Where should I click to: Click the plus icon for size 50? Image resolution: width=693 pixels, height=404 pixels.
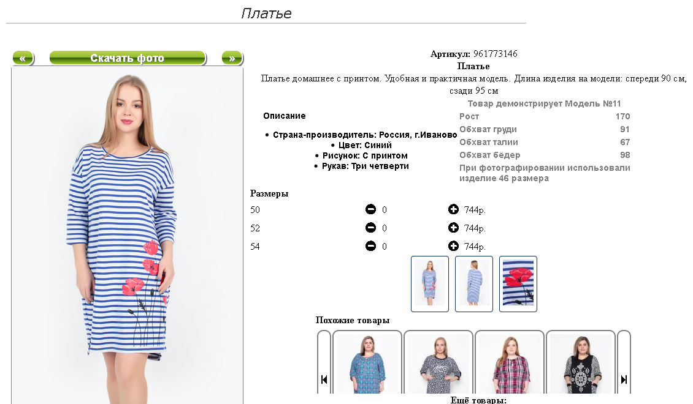pos(453,209)
